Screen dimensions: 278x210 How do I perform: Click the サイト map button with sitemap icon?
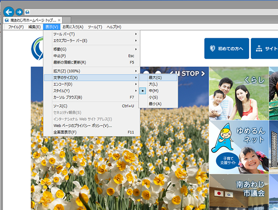[x=264, y=48]
